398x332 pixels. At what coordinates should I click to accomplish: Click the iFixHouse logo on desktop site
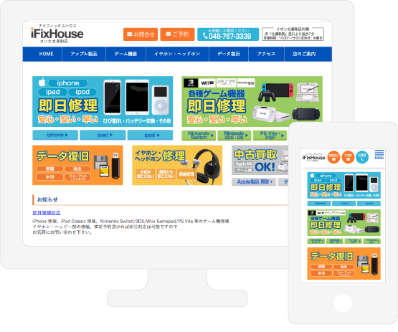tap(57, 34)
